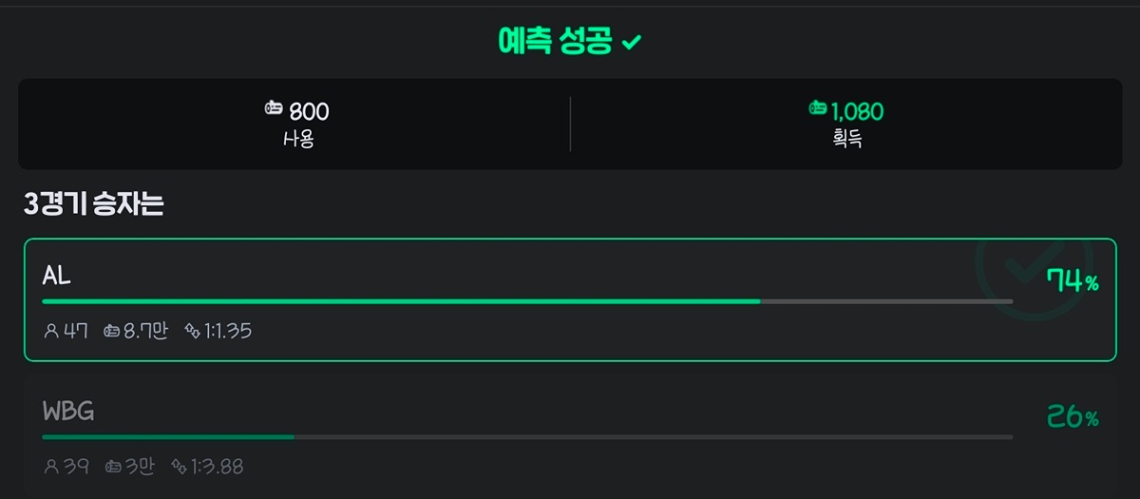Click the 74% percentage label
The width and height of the screenshot is (1140, 499).
(1073, 281)
